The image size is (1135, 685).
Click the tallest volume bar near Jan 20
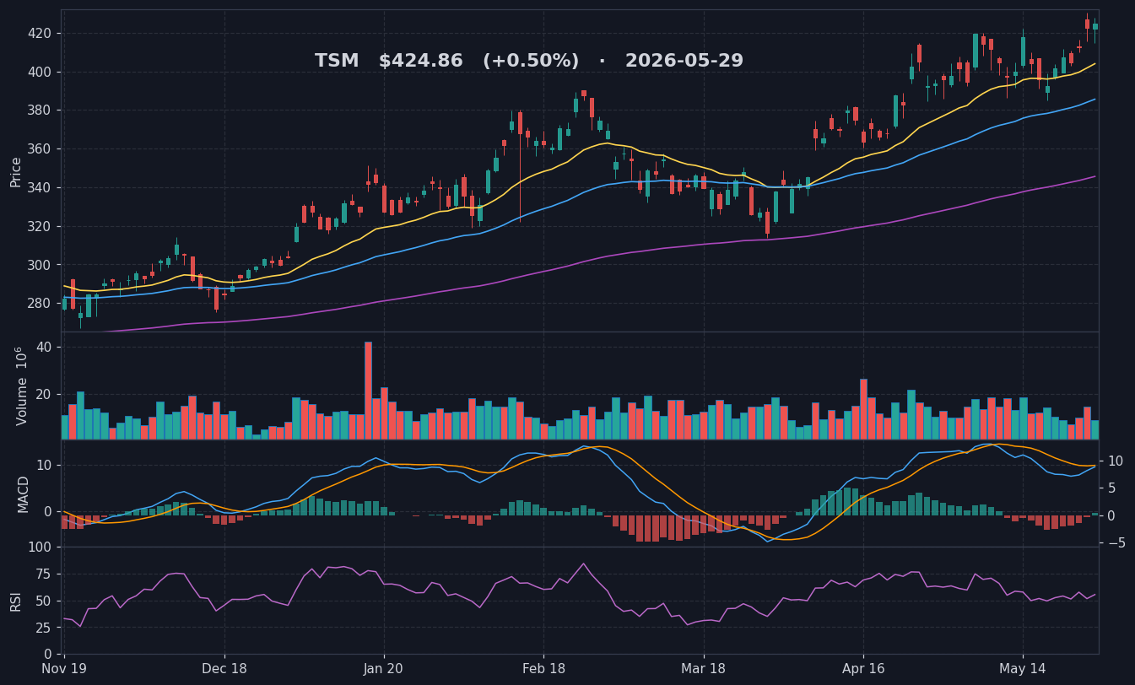pos(368,391)
